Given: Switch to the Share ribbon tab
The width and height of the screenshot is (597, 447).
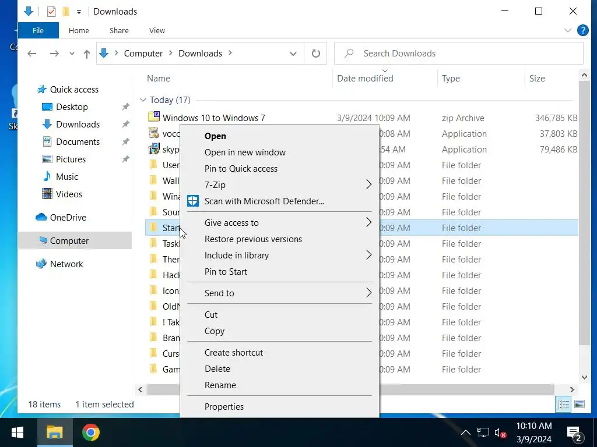Looking at the screenshot, I should tap(119, 30).
